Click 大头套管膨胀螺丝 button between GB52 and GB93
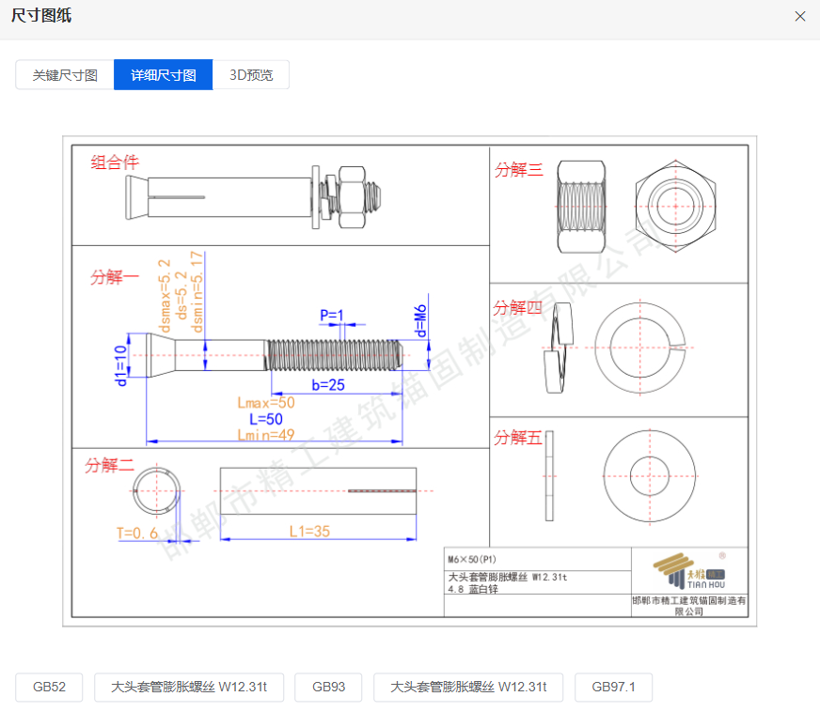820x712 pixels. [x=189, y=687]
